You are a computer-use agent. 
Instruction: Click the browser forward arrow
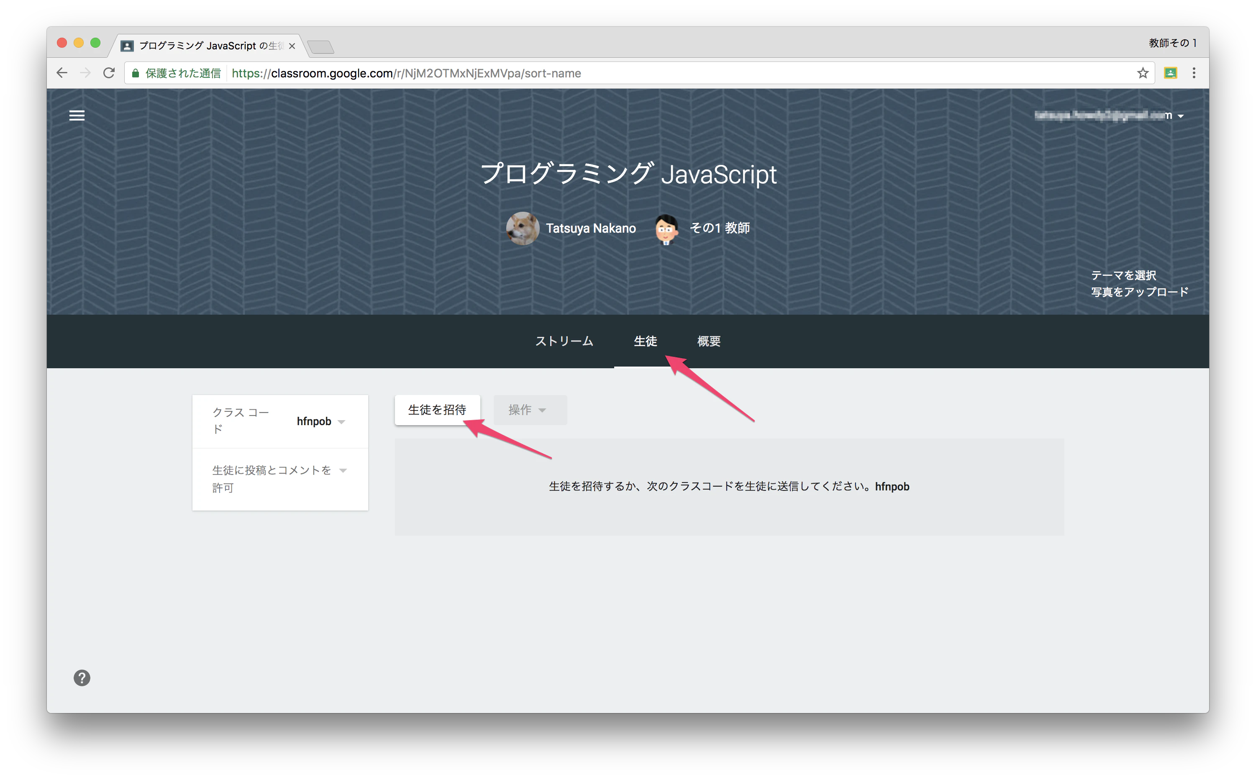pyautogui.click(x=86, y=73)
